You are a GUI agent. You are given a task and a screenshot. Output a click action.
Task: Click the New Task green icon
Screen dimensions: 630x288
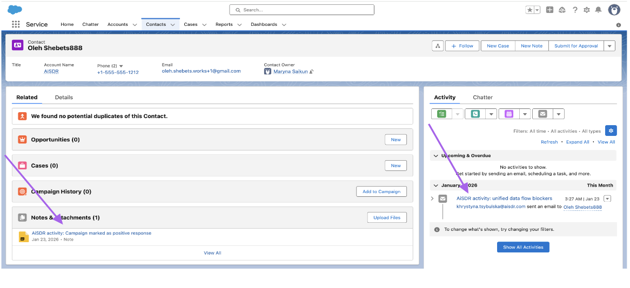441,114
